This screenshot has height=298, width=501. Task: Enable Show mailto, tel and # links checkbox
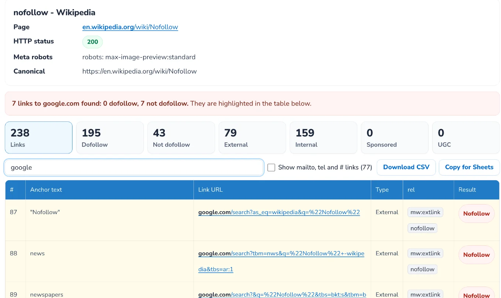tap(271, 167)
